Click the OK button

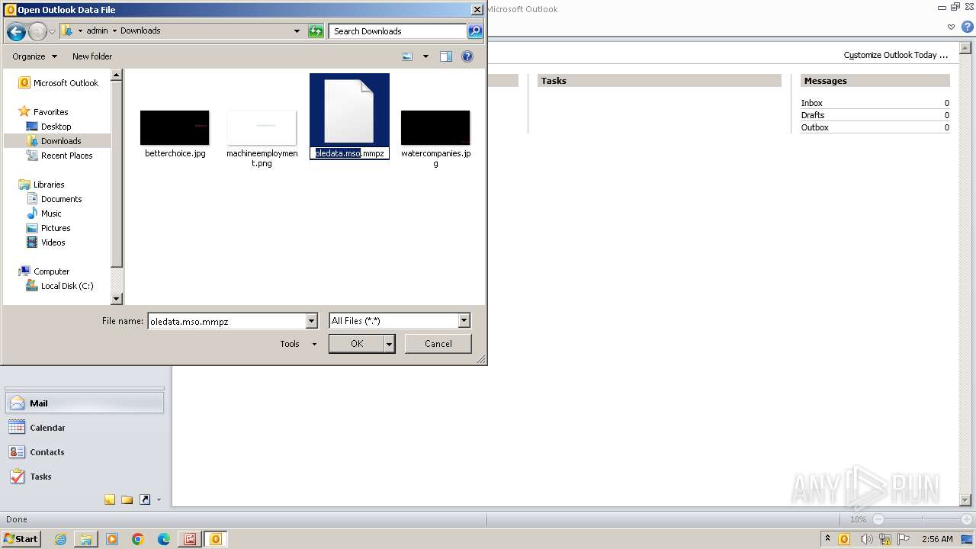[x=356, y=344]
